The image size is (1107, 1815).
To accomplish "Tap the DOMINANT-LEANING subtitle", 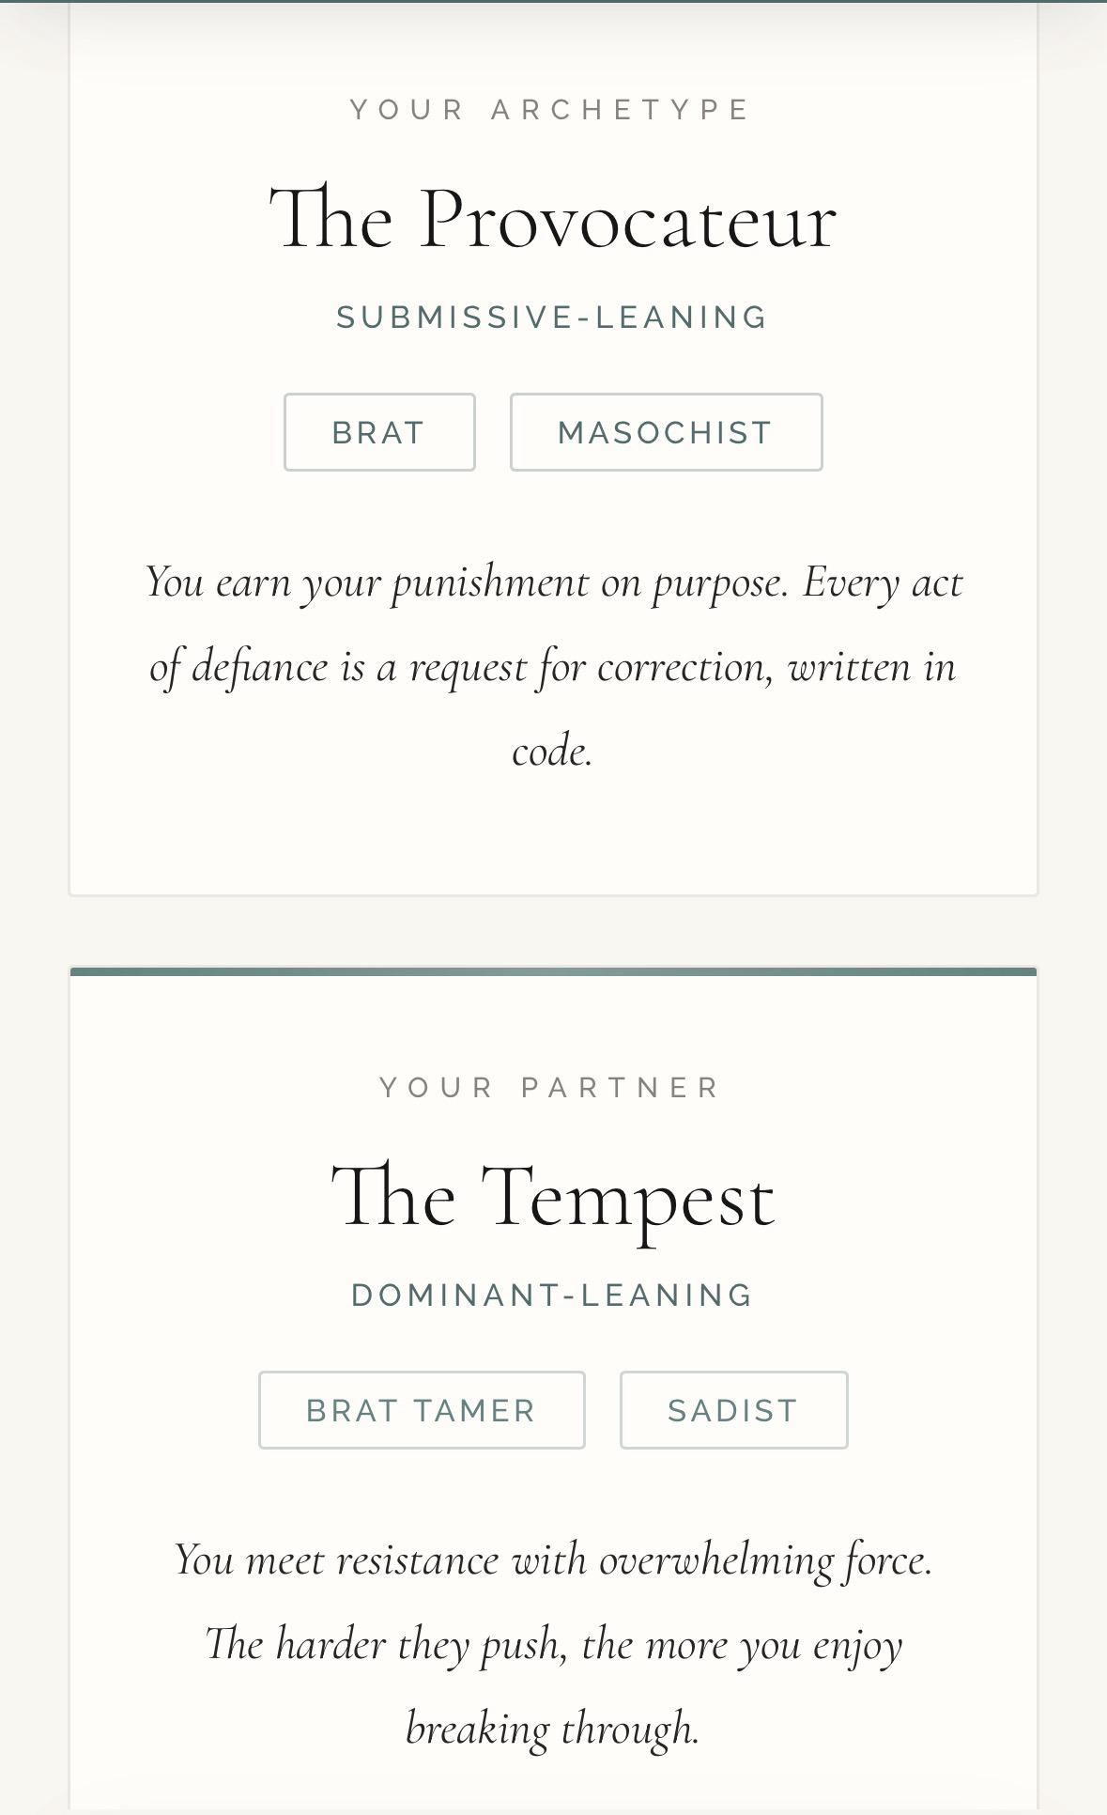I will [x=553, y=1295].
